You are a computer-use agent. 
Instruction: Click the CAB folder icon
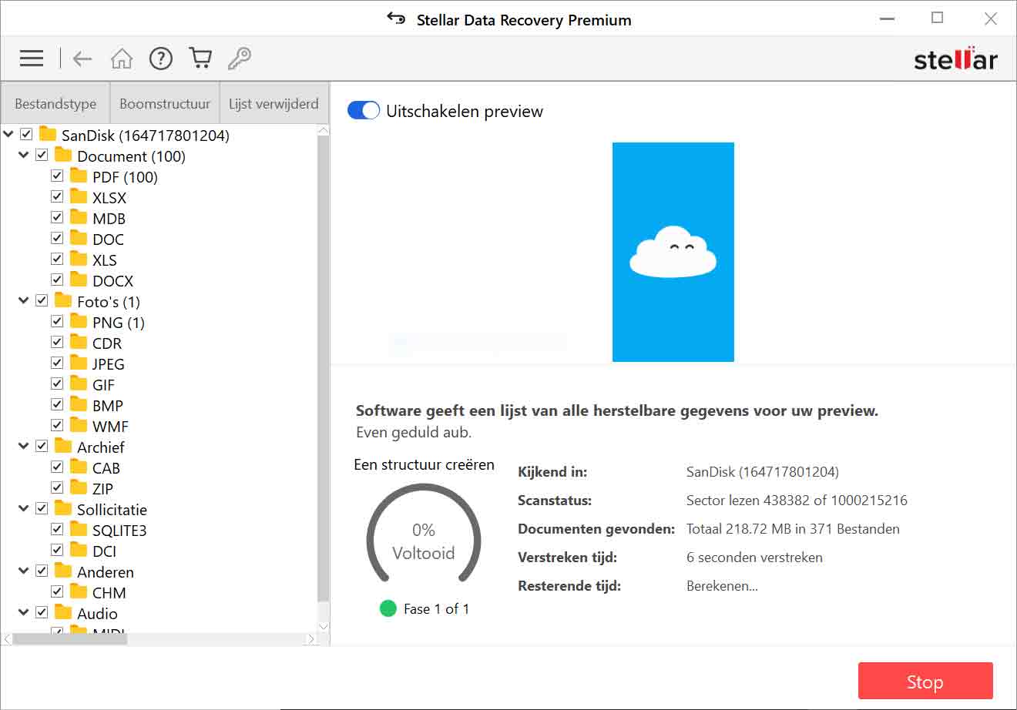click(x=79, y=467)
